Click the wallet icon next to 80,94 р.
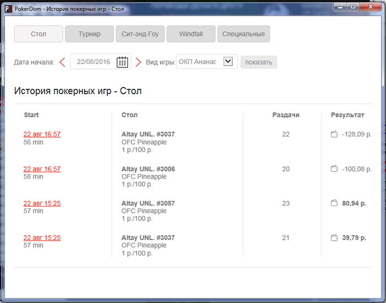The width and height of the screenshot is (386, 303). click(x=334, y=203)
